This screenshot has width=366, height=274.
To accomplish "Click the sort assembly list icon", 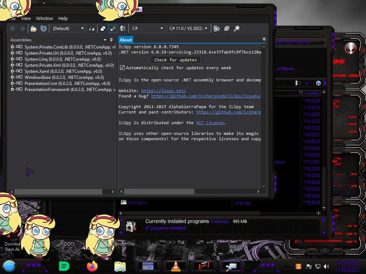I will pos(216,29).
